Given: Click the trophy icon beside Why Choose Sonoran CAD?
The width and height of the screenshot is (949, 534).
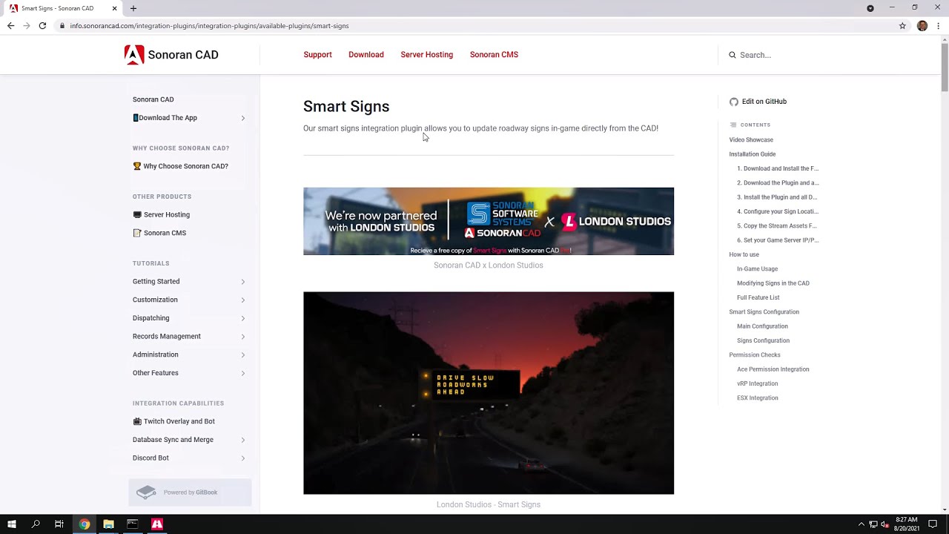Looking at the screenshot, I should [x=136, y=166].
